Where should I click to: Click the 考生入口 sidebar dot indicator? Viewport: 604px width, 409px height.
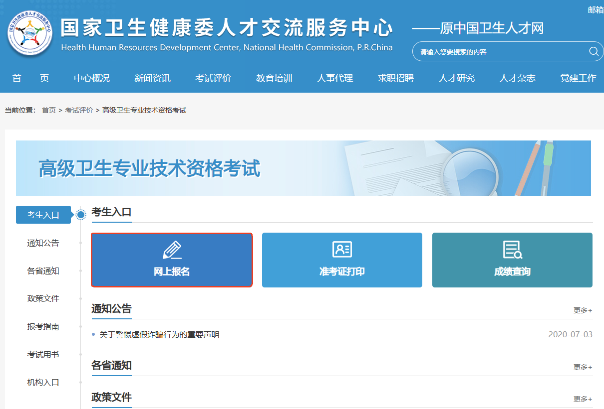(x=81, y=215)
